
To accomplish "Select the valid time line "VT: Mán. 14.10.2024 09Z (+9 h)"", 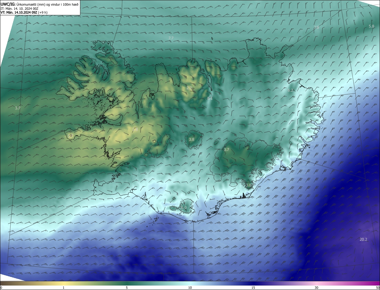I will (24, 12).
